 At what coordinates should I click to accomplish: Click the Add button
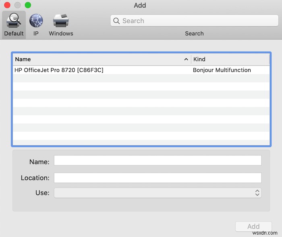coord(253,227)
